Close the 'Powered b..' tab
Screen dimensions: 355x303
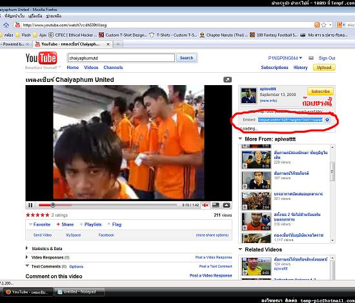(x=28, y=44)
